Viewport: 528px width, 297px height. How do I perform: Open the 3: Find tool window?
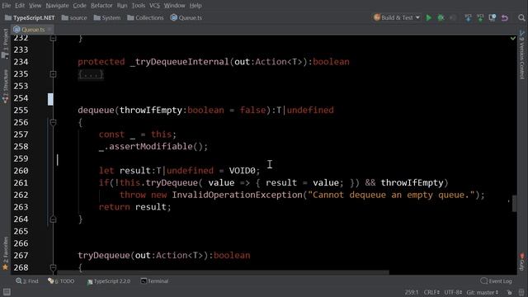(27, 281)
